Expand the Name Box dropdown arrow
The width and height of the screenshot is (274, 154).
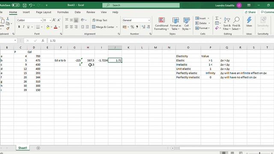15,41
